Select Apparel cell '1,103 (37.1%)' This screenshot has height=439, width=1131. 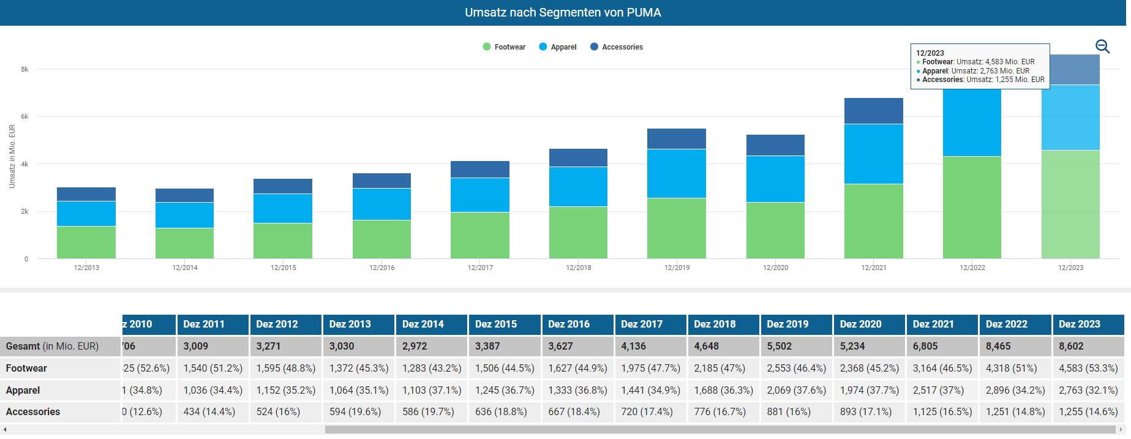point(432,391)
